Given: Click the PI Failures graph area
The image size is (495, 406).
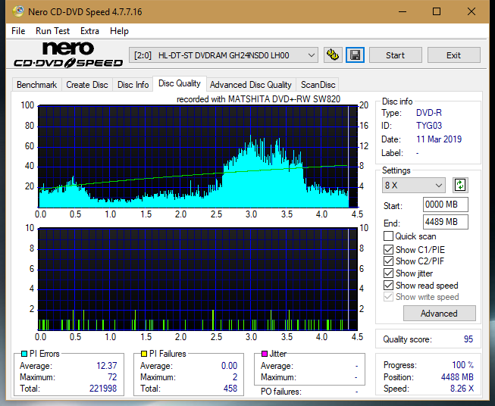Looking at the screenshot, I should pos(198,280).
